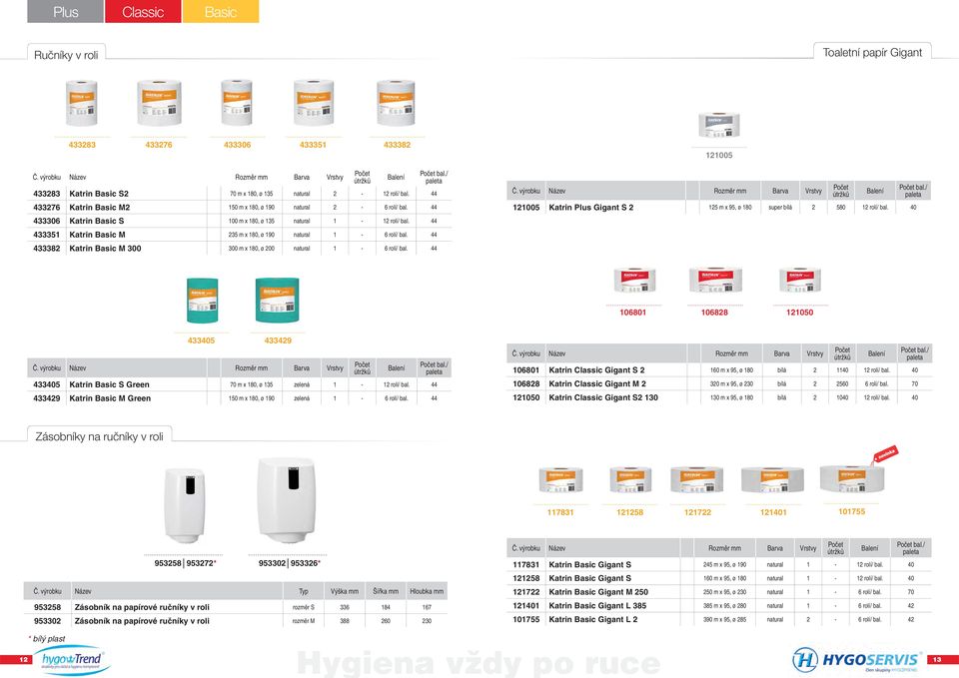Open the Ručníky v roli section tab

coord(66,54)
